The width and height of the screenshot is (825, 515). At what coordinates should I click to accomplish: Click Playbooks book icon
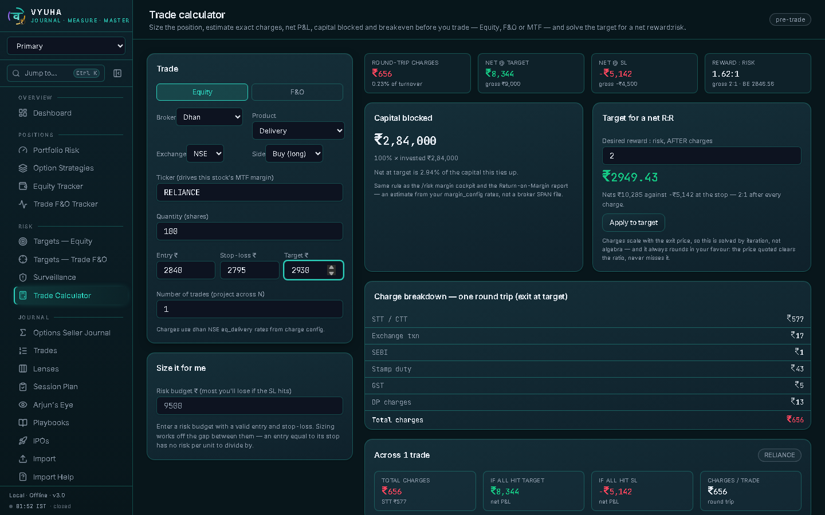[23, 423]
